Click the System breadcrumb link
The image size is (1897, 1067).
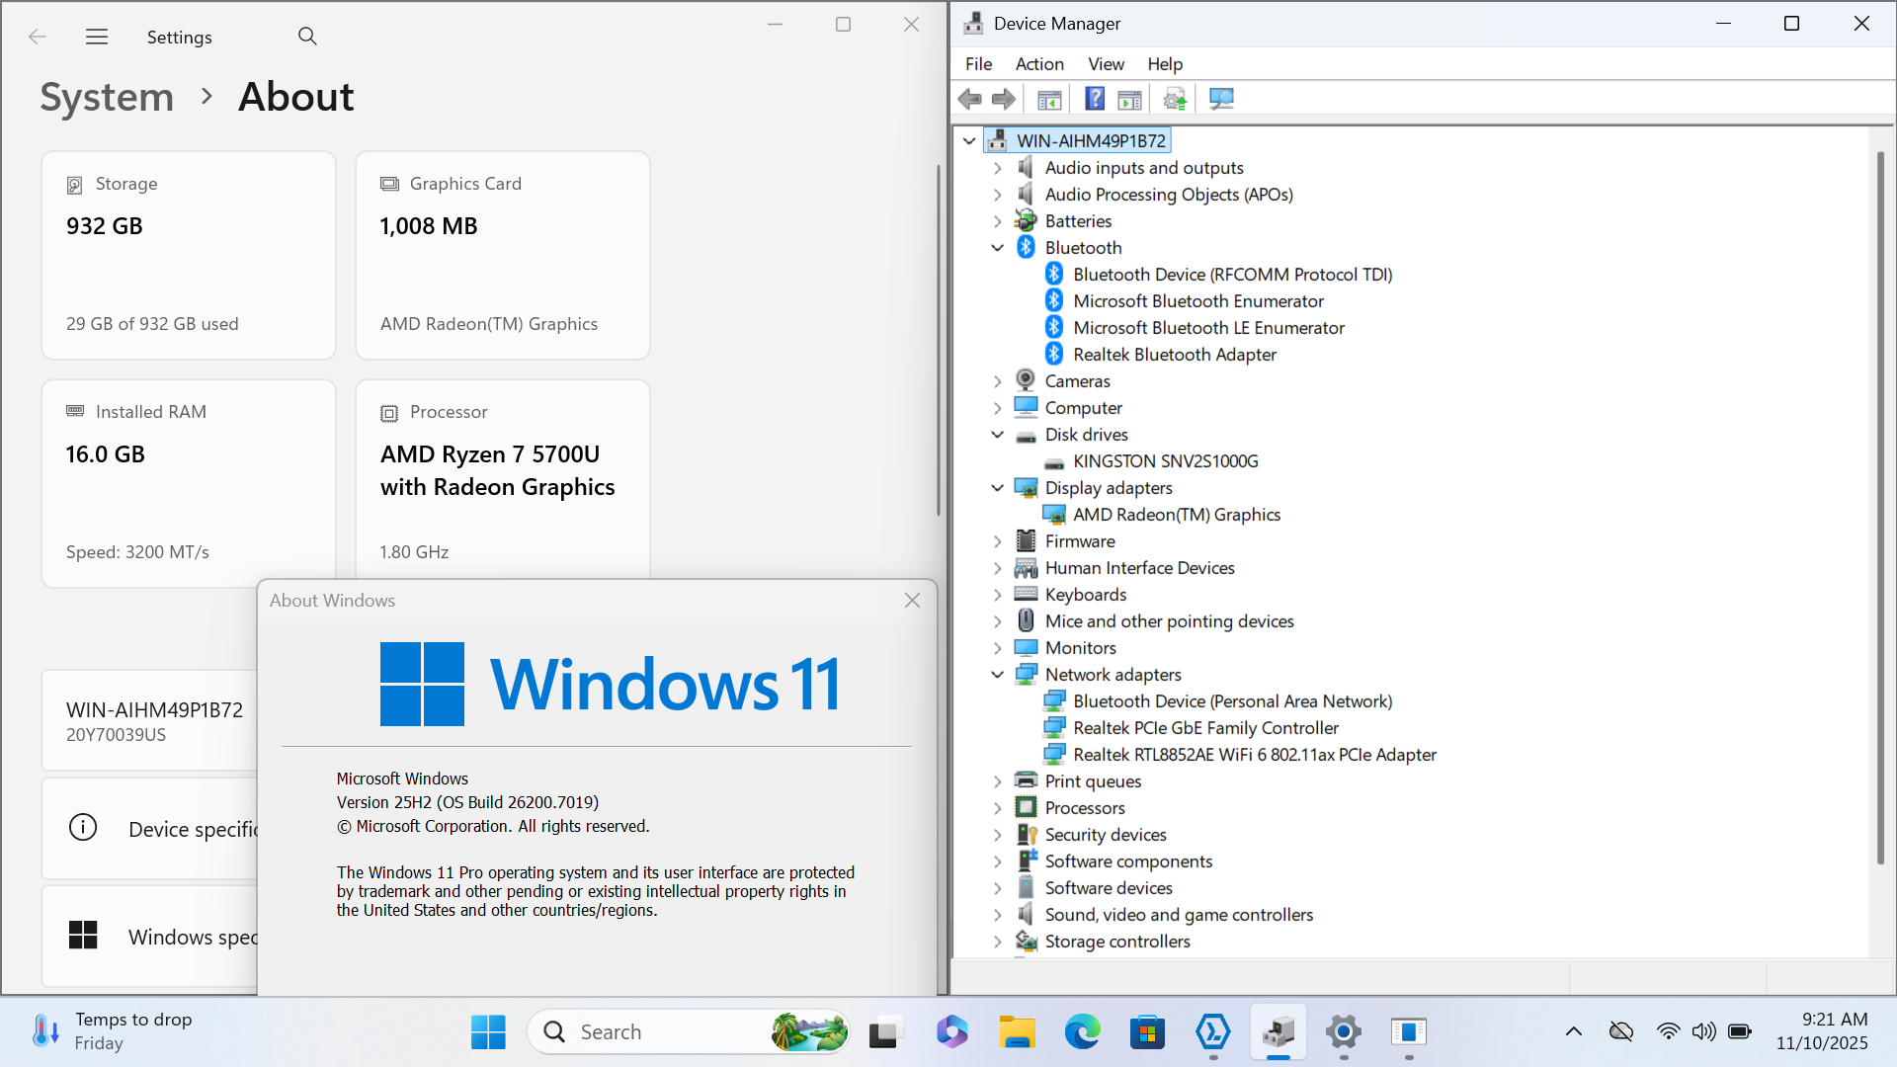pyautogui.click(x=107, y=97)
